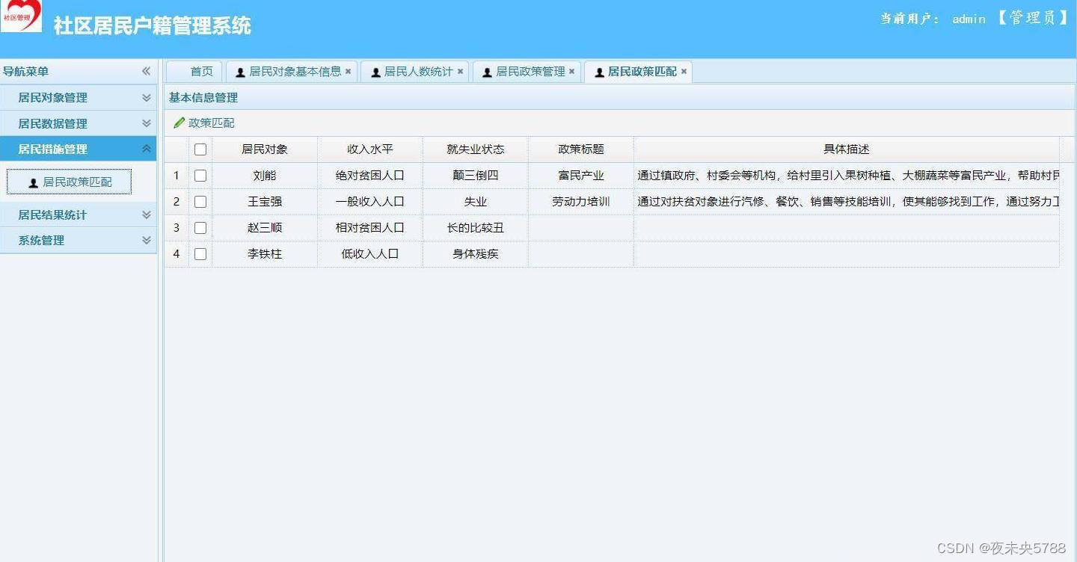Select the 王宝强 name cell
1077x562 pixels.
[x=265, y=202]
